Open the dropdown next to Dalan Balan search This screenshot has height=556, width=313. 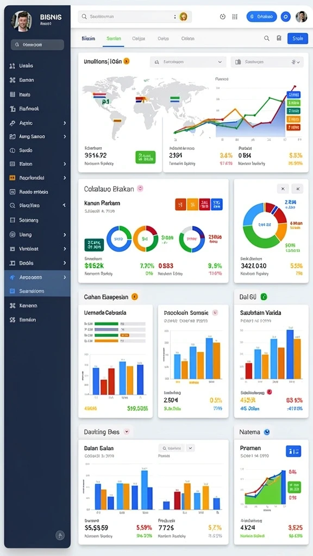191,448
